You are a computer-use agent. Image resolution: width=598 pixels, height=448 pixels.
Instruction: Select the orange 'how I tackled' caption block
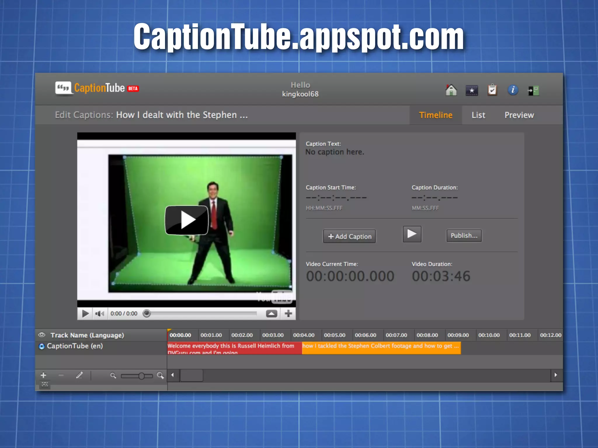(x=381, y=348)
